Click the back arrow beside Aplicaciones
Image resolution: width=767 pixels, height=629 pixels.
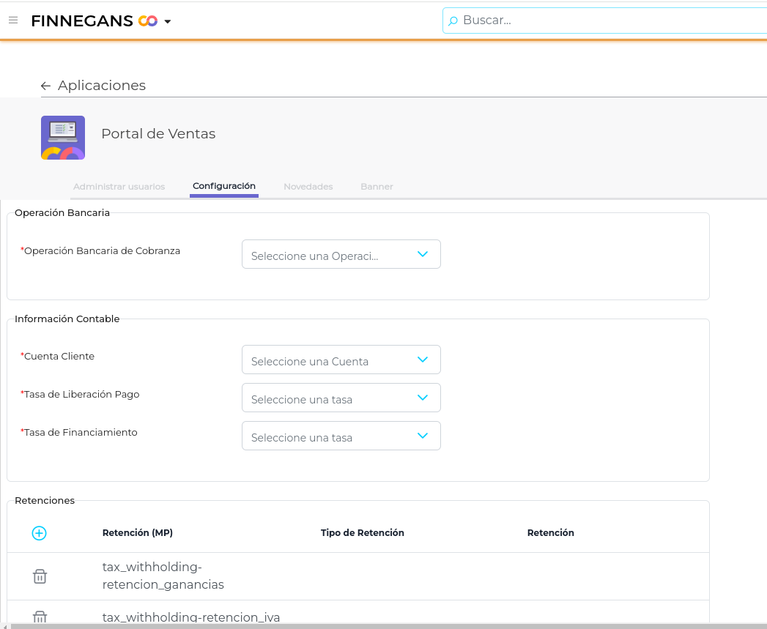pyautogui.click(x=45, y=86)
